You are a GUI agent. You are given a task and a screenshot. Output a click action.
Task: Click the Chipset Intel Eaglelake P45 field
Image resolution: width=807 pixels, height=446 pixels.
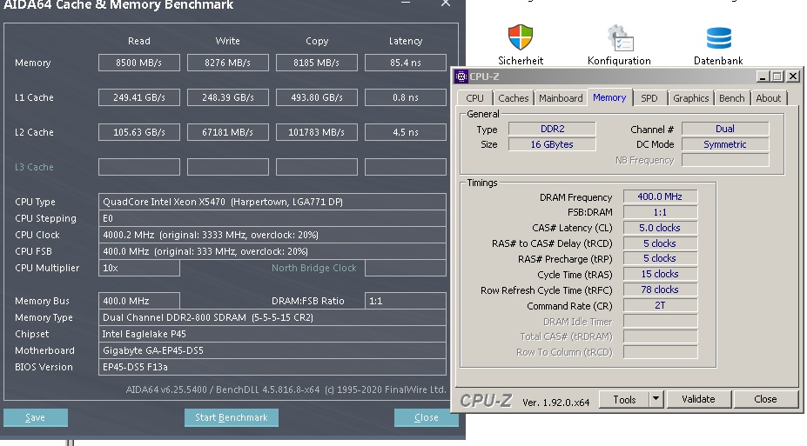[272, 334]
